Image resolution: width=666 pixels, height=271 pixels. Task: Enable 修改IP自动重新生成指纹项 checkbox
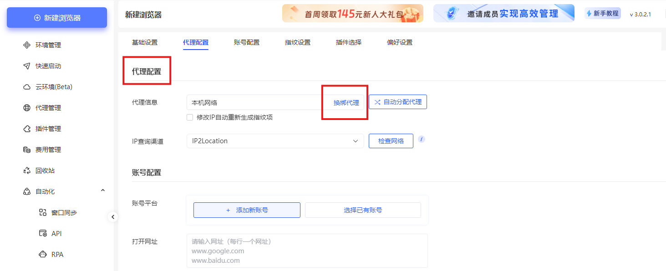click(x=190, y=117)
